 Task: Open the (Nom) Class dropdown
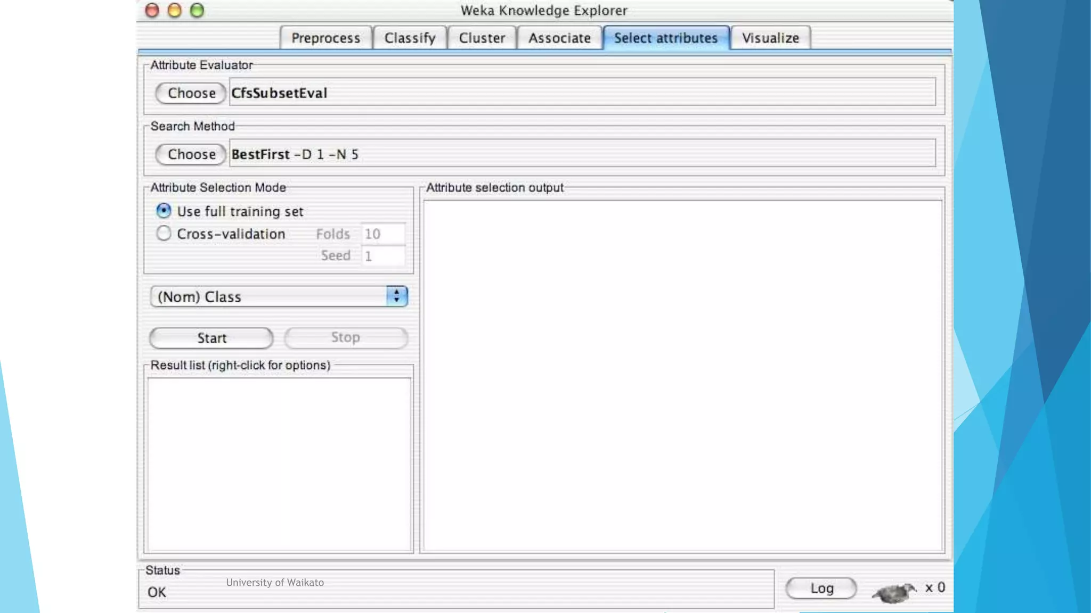coord(269,296)
